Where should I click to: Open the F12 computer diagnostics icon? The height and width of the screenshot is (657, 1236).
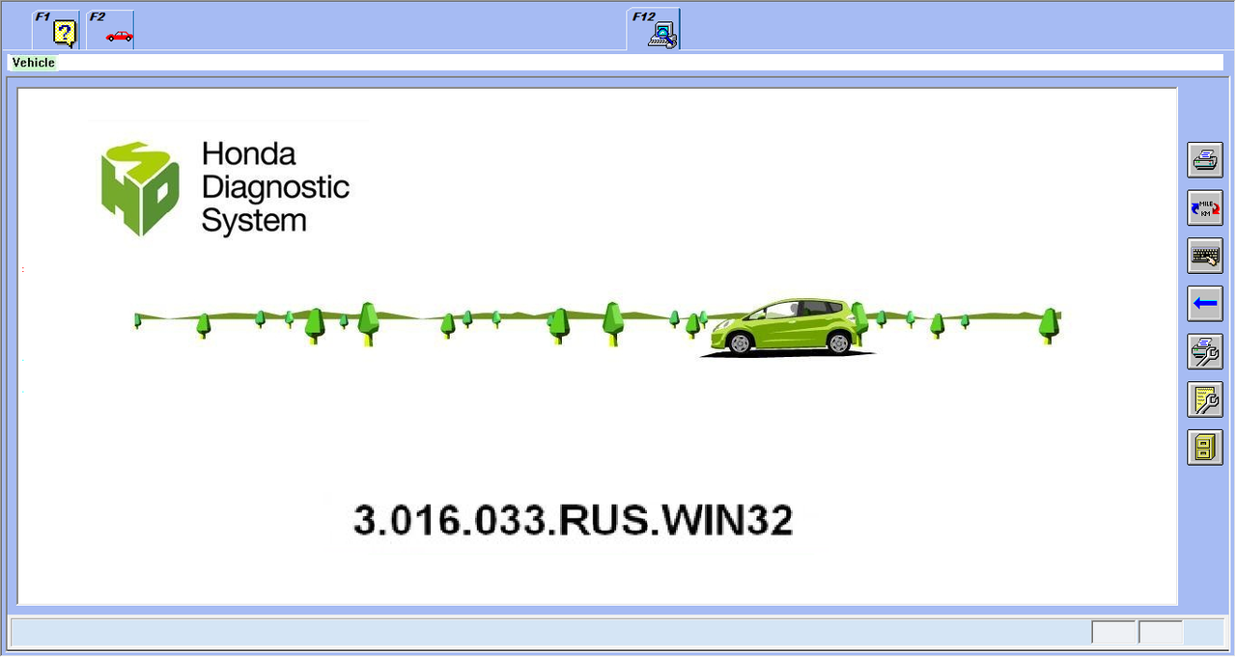tap(654, 29)
